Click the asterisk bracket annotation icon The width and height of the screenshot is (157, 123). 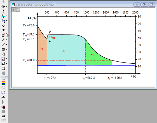pos(3,97)
